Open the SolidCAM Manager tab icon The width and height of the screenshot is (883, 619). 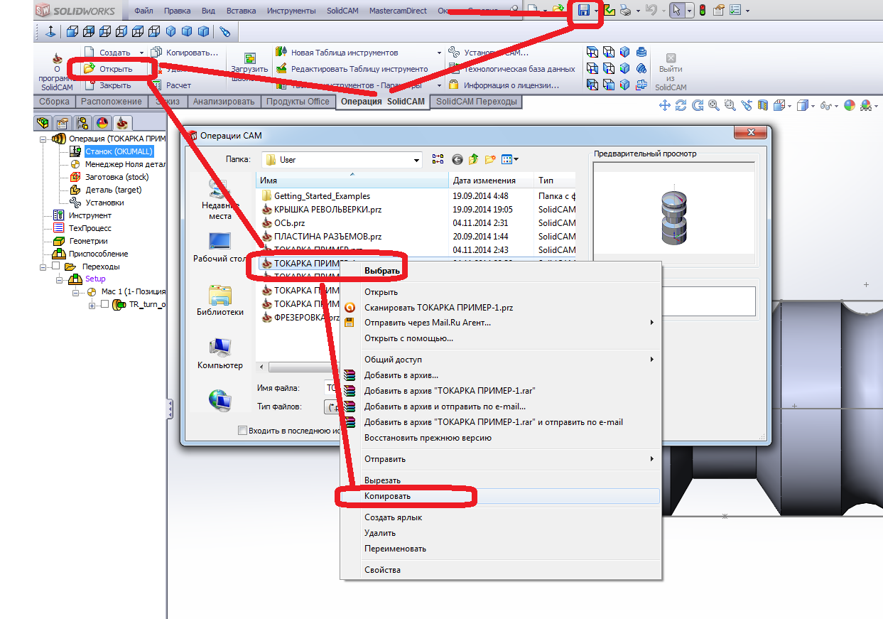coord(122,124)
